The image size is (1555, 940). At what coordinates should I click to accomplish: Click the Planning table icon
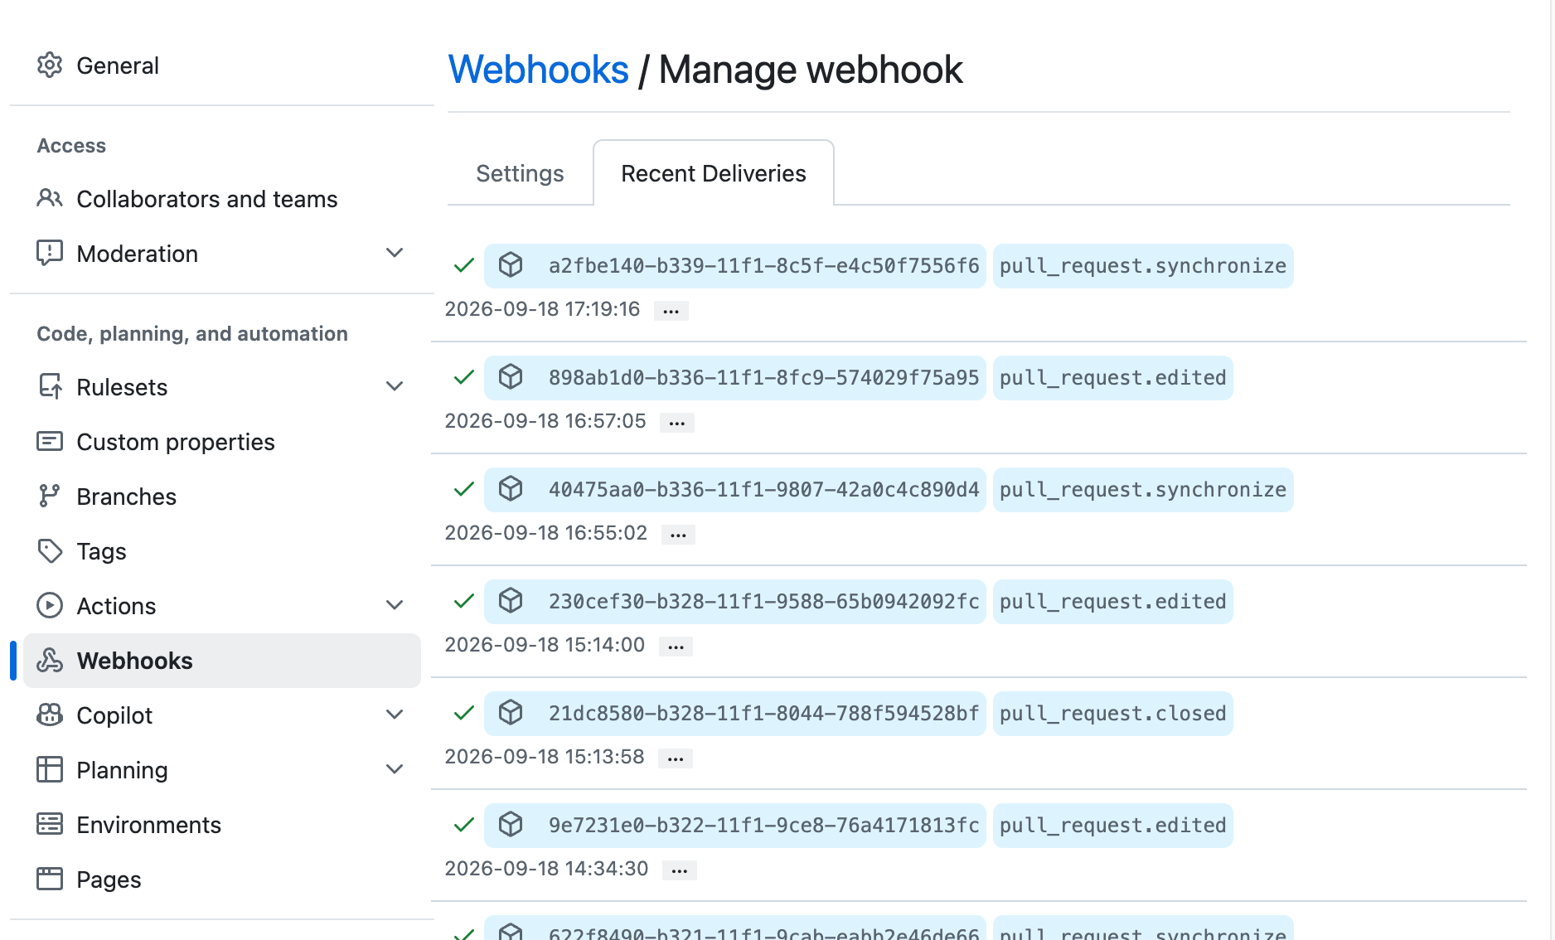pyautogui.click(x=50, y=770)
